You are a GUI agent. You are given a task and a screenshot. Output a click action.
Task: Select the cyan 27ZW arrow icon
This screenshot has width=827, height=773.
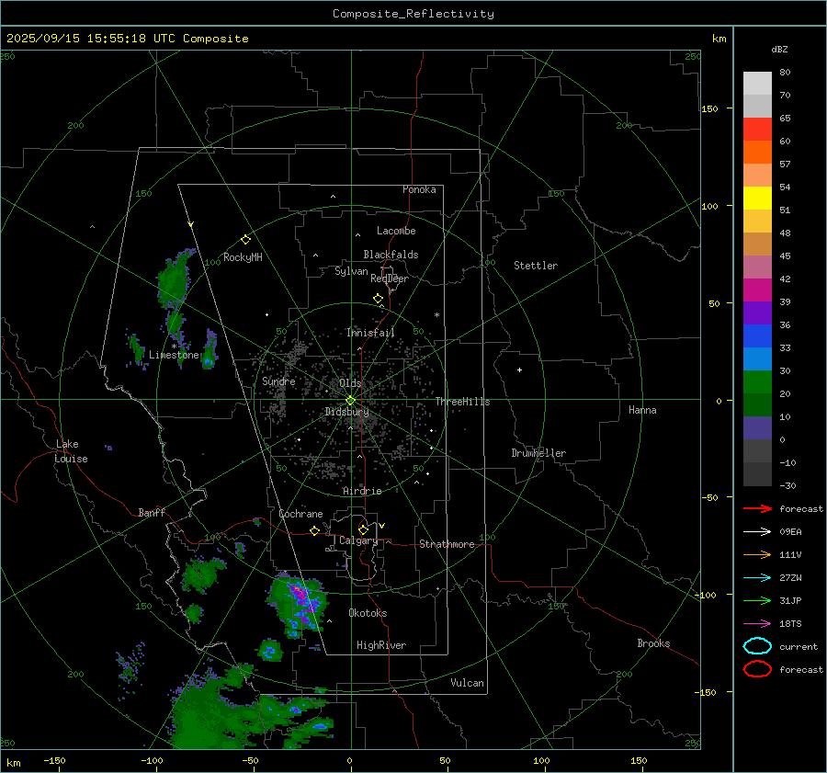coord(757,578)
